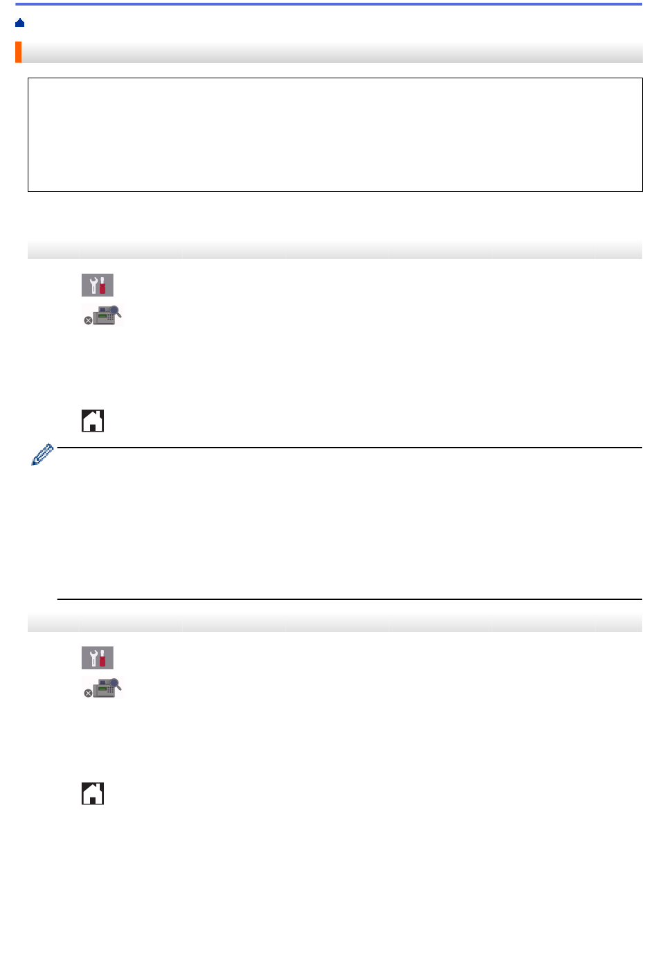Click the black rule beside the pencil note
658x961 pixels.
350,448
